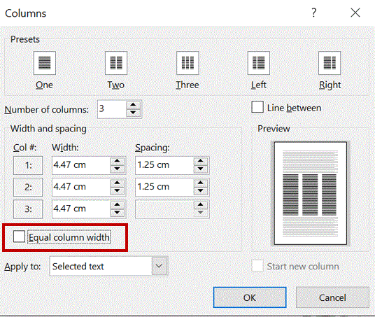Click the Col # 2: label box

[28, 187]
